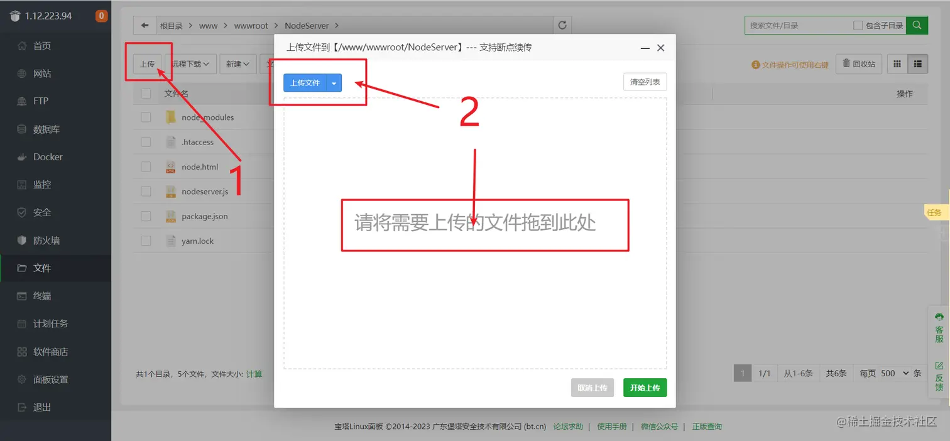Viewport: 950px width, 441px height.
Task: Click 取消上传 button
Action: [x=592, y=388]
